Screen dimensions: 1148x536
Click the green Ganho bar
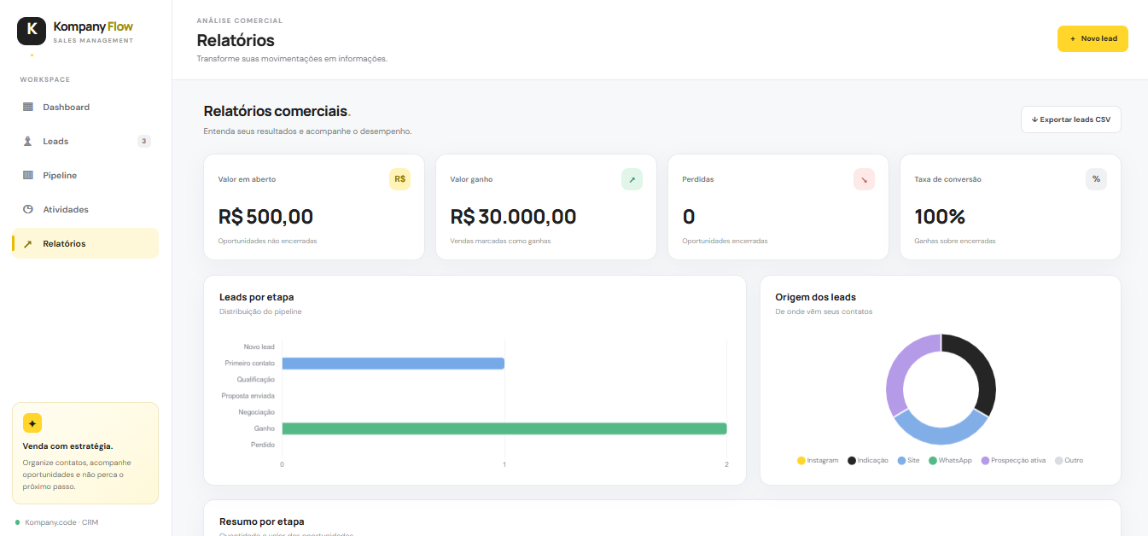[x=504, y=428]
